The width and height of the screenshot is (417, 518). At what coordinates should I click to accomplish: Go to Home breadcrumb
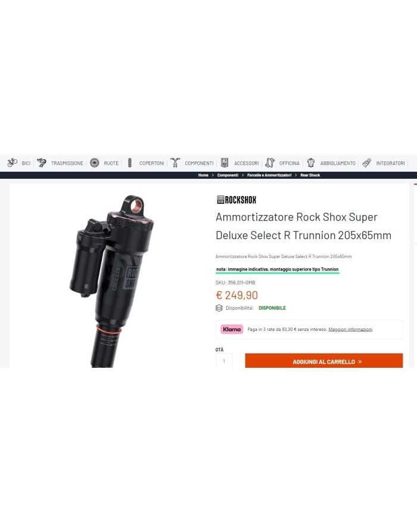point(203,175)
